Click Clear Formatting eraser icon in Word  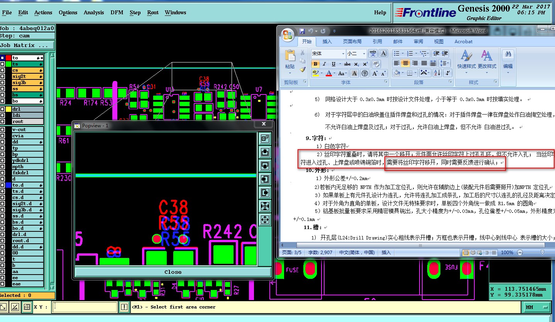[376, 64]
